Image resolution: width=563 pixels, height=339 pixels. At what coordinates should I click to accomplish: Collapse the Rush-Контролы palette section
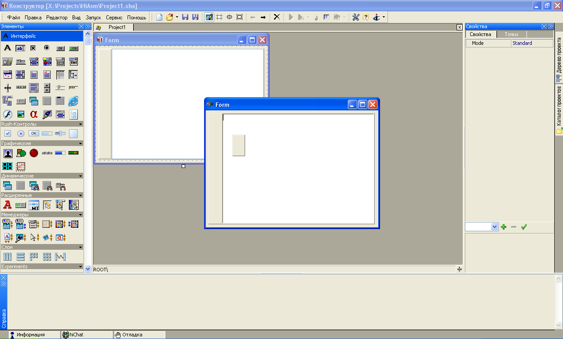pyautogui.click(x=80, y=124)
